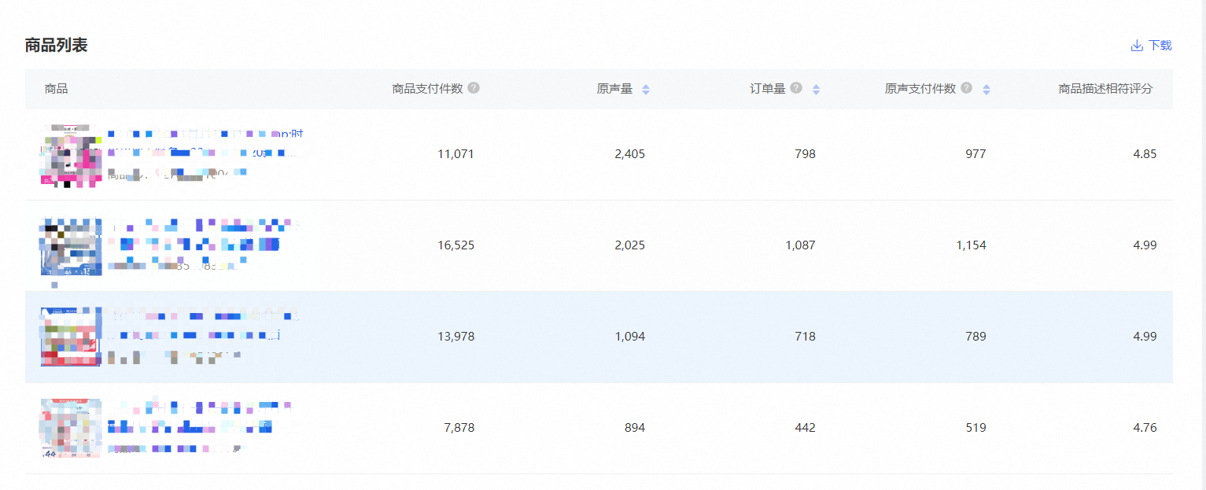This screenshot has width=1206, height=490.
Task: Select the 4.76 rating value
Action: pos(1145,428)
